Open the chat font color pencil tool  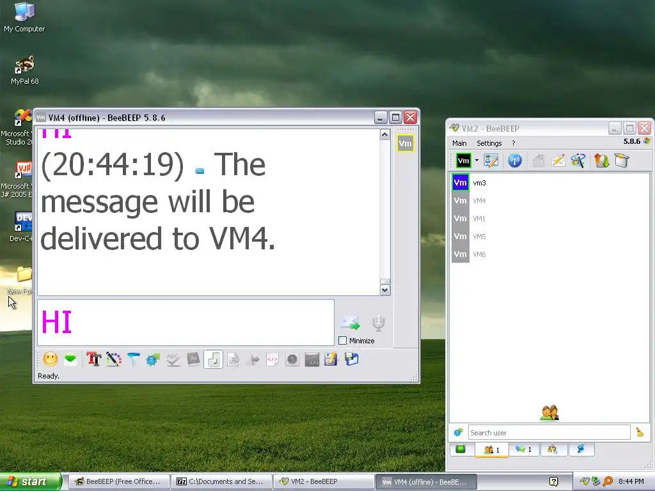113,359
